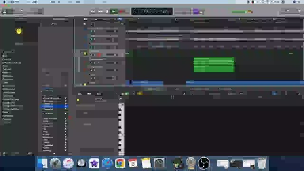Click the Stop button beside Play
This screenshot has height=171, width=304.
107,11
